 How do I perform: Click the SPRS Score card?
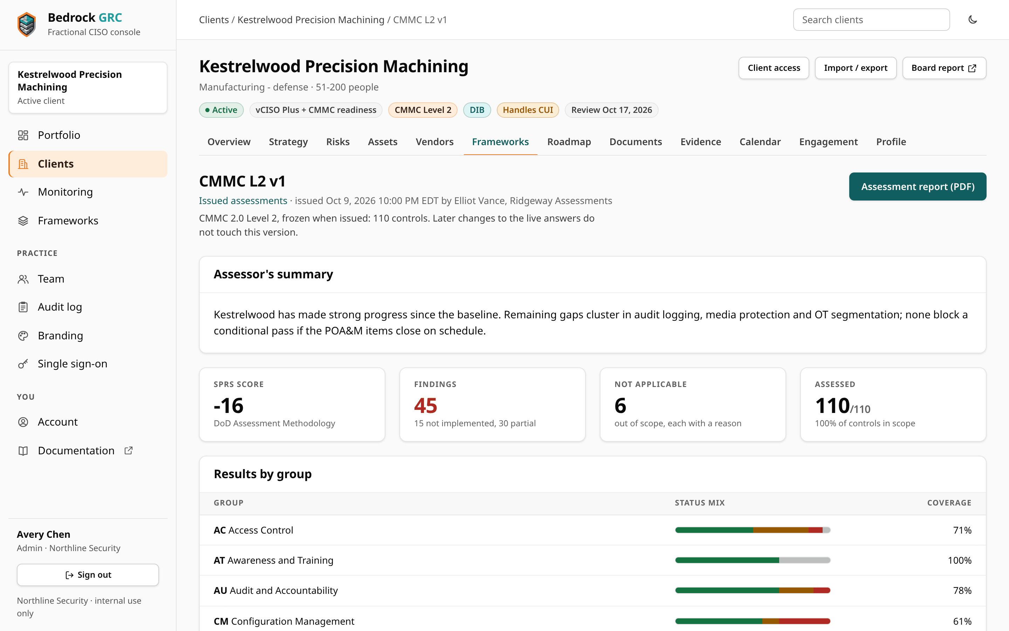click(292, 405)
